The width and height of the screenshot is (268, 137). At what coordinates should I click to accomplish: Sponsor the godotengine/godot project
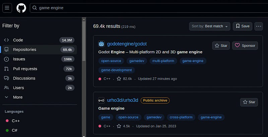point(245,46)
